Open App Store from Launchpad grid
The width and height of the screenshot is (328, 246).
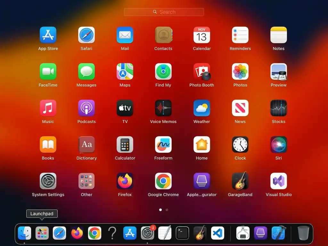pyautogui.click(x=48, y=35)
